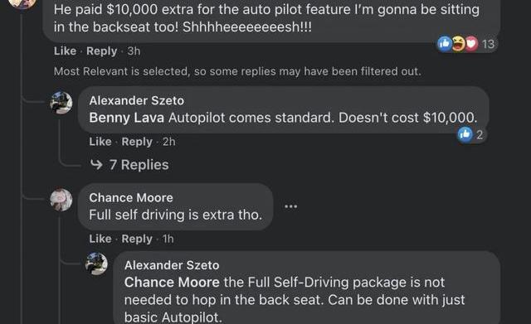Like Chance Moore's Full self driving comment
Screen dimensions: 531x324
(x=100, y=239)
